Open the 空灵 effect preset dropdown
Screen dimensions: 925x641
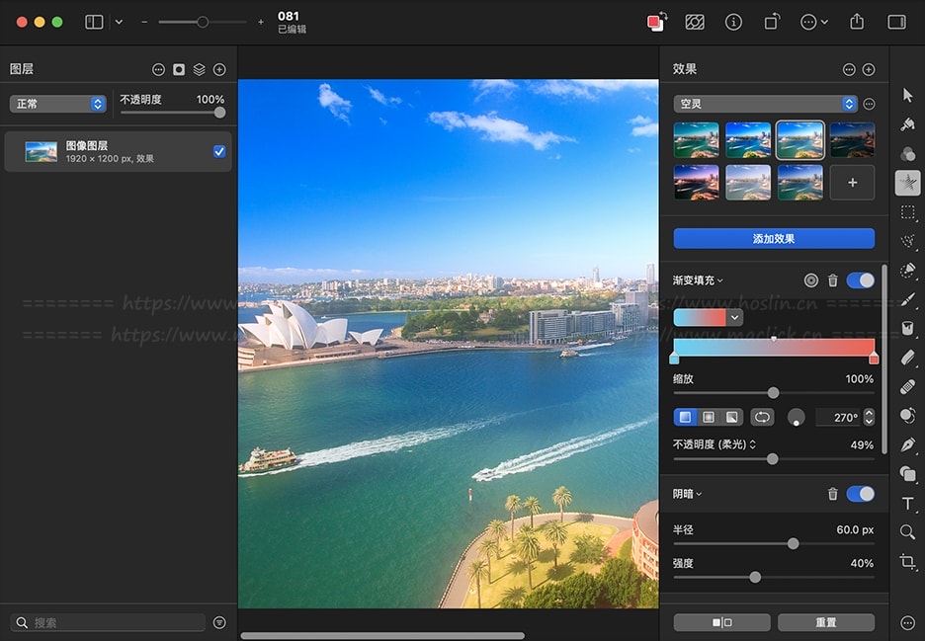click(765, 104)
